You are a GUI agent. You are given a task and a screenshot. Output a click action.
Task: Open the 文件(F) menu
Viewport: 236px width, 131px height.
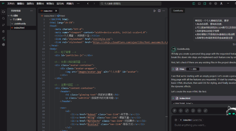[x=11, y=4]
